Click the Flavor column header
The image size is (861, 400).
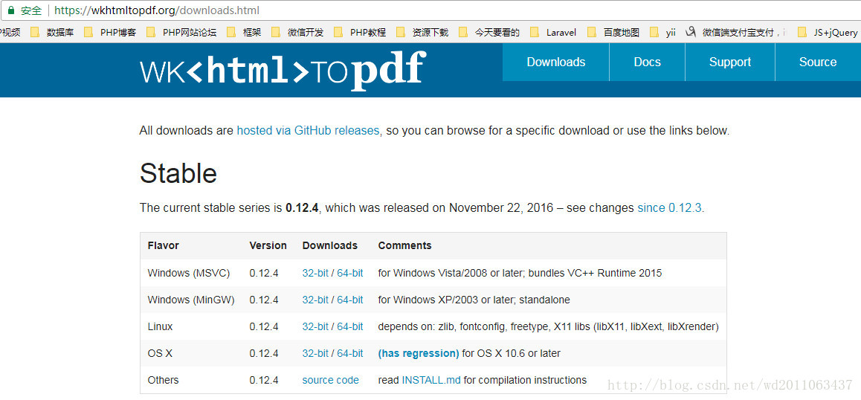pos(163,245)
